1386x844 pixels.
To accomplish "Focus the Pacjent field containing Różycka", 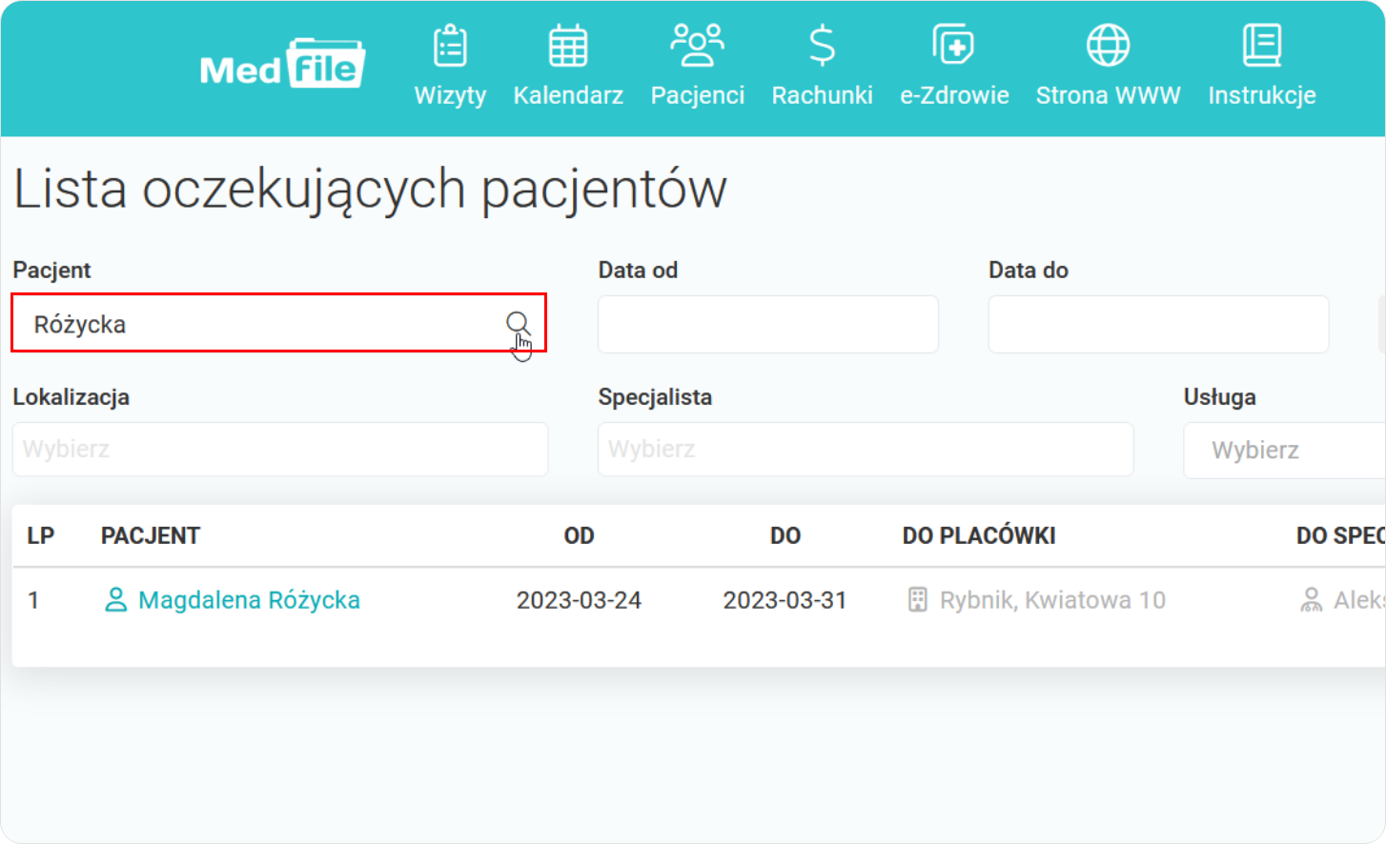I will (278, 323).
